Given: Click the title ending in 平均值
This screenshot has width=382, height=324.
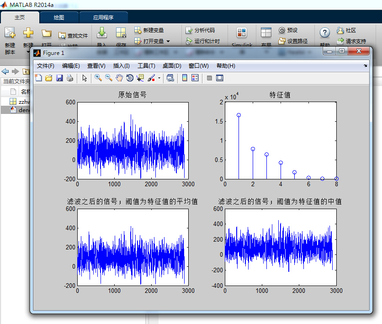Looking at the screenshot, I should point(133,201).
